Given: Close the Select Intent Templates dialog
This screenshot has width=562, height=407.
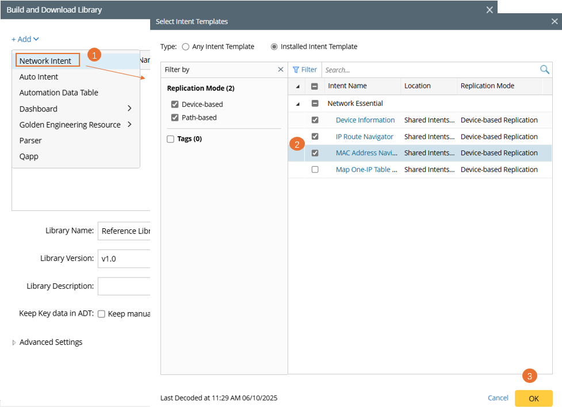Looking at the screenshot, I should (555, 22).
